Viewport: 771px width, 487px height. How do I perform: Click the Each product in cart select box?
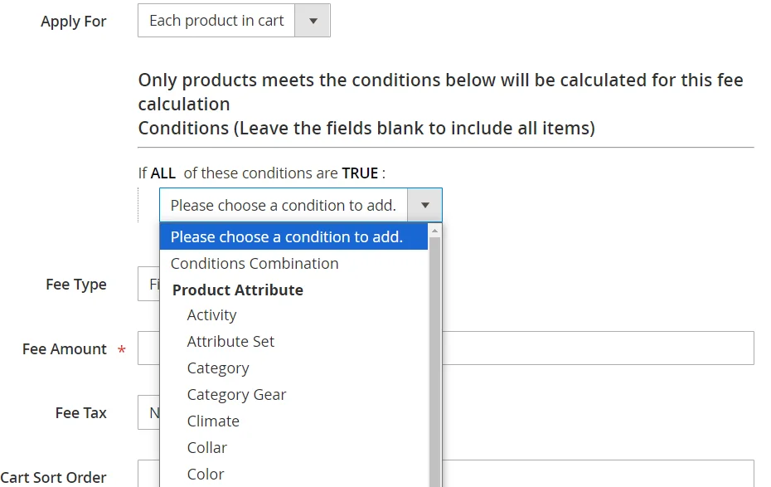point(217,21)
